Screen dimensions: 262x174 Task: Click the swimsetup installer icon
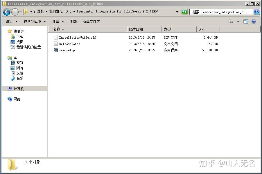[x=56, y=50]
